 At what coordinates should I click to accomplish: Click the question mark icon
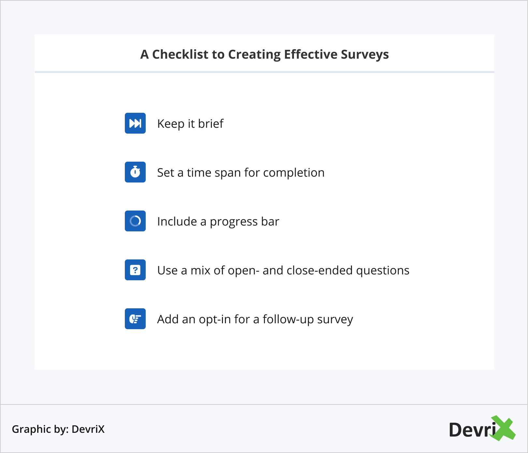[135, 270]
